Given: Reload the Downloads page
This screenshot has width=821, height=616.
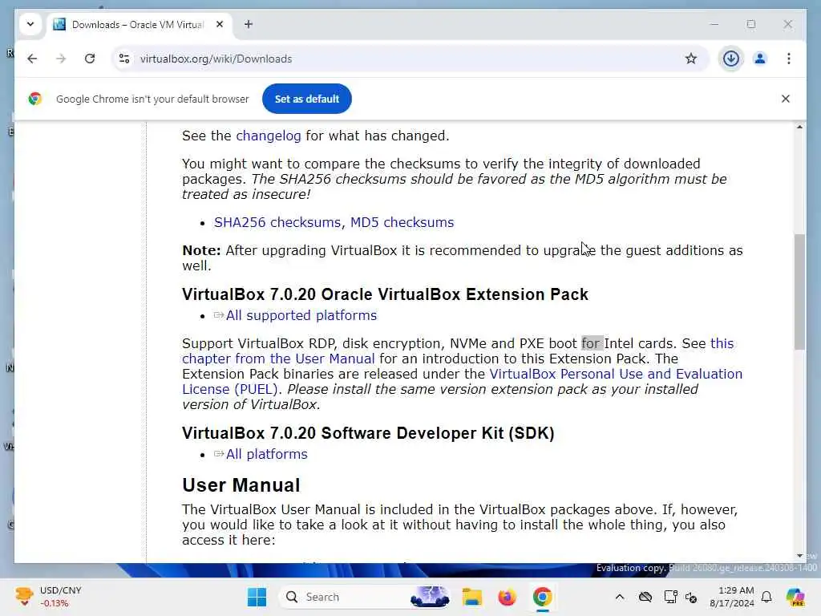Looking at the screenshot, I should pyautogui.click(x=90, y=59).
